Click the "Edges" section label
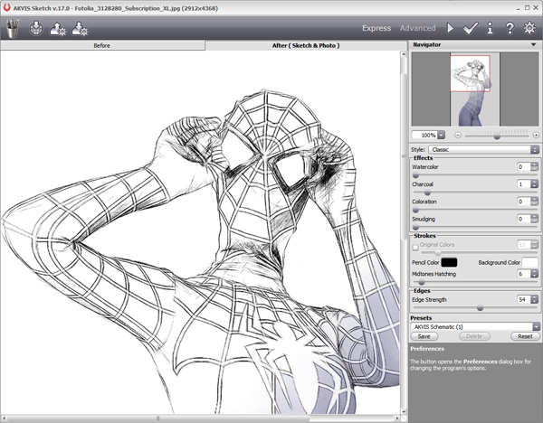This screenshot has height=423, width=543. (x=422, y=290)
